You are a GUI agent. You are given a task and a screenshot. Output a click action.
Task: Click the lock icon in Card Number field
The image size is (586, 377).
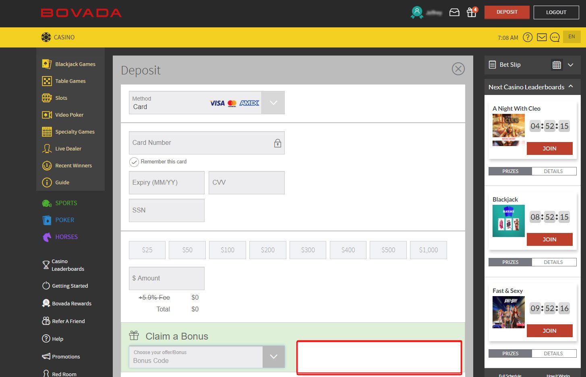[277, 143]
